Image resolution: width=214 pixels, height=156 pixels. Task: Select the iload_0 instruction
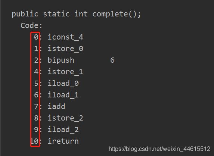[x=63, y=83]
